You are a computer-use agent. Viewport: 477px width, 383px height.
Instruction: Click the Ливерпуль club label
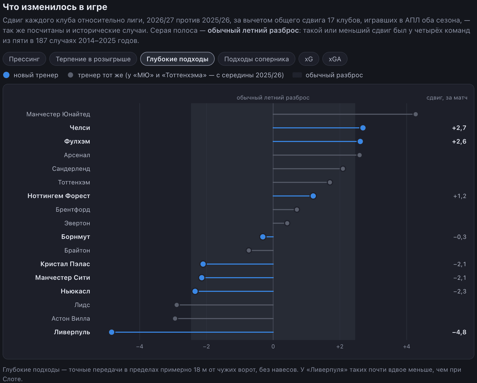[72, 332]
